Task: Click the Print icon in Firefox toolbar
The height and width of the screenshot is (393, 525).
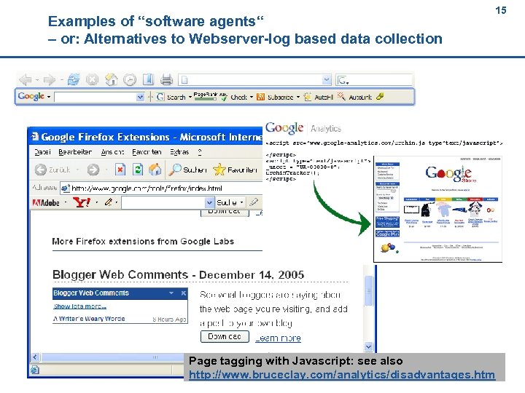Action: tap(166, 79)
